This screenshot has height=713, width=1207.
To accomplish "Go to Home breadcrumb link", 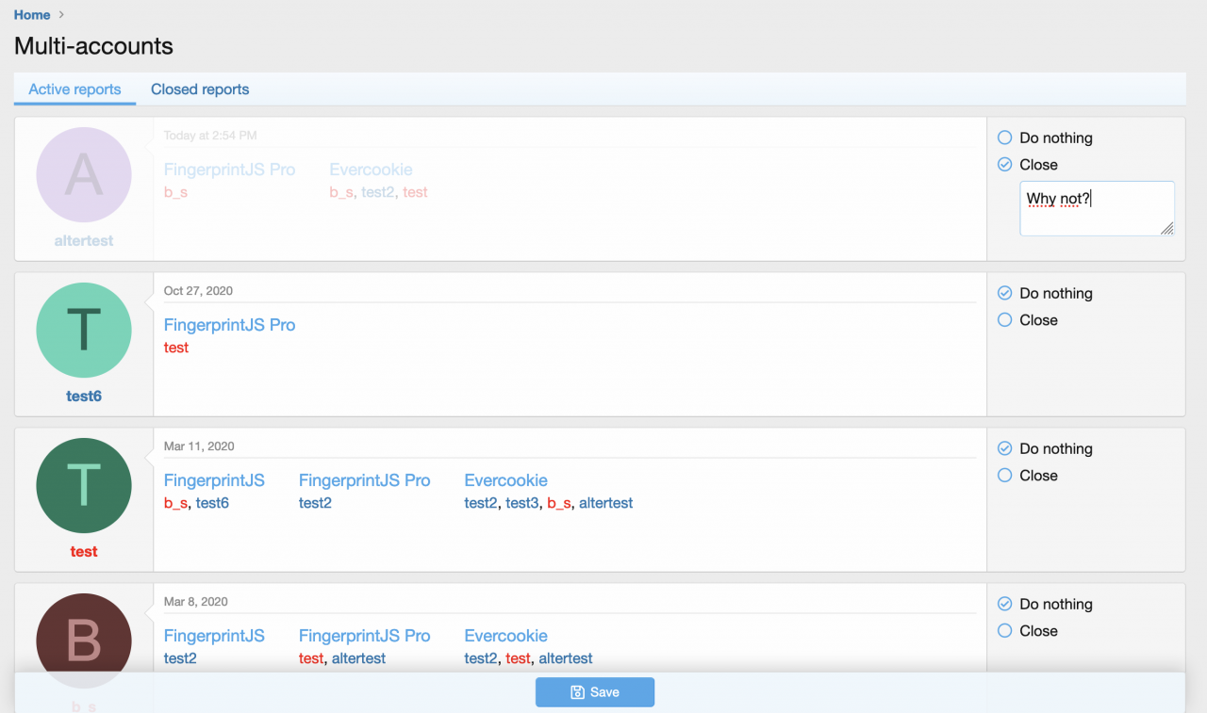I will (x=32, y=15).
